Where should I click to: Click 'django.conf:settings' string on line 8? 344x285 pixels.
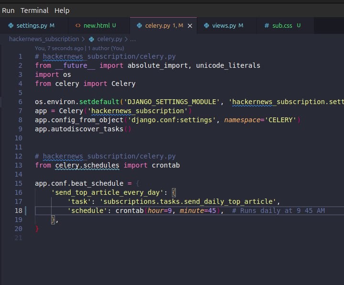(x=172, y=120)
